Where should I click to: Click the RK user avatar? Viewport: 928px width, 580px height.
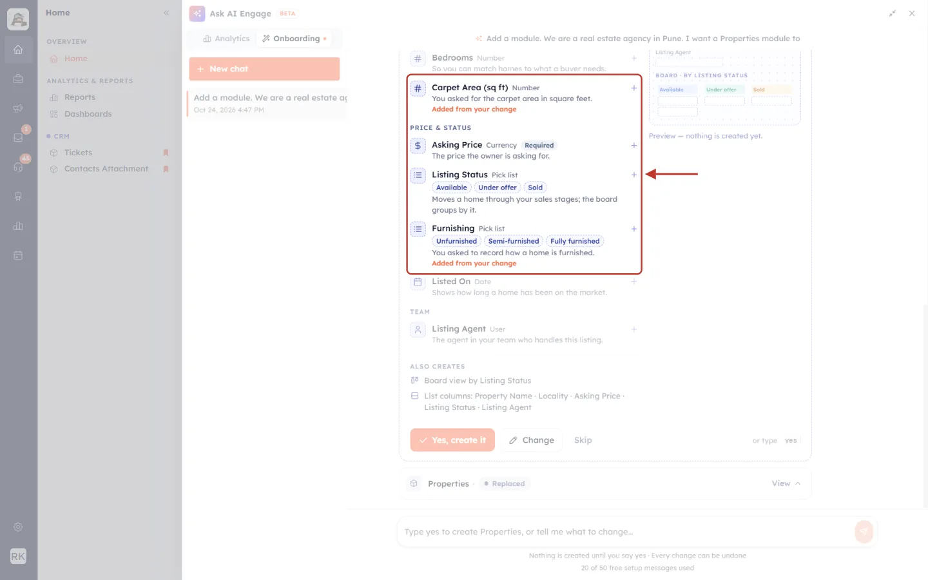tap(18, 556)
